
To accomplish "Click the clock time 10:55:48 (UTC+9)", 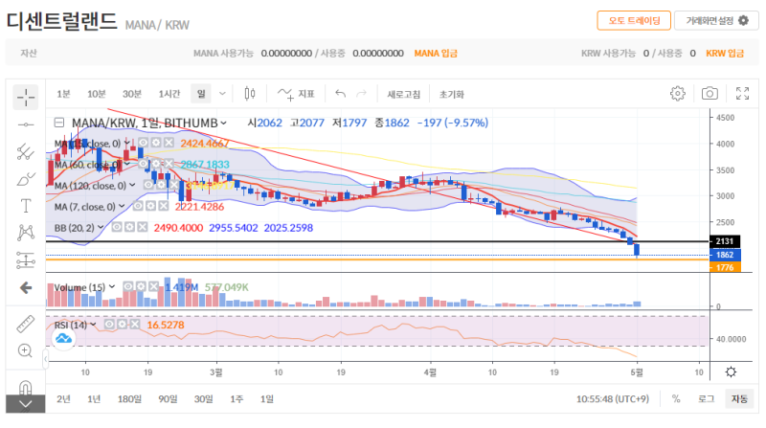I will click(613, 398).
